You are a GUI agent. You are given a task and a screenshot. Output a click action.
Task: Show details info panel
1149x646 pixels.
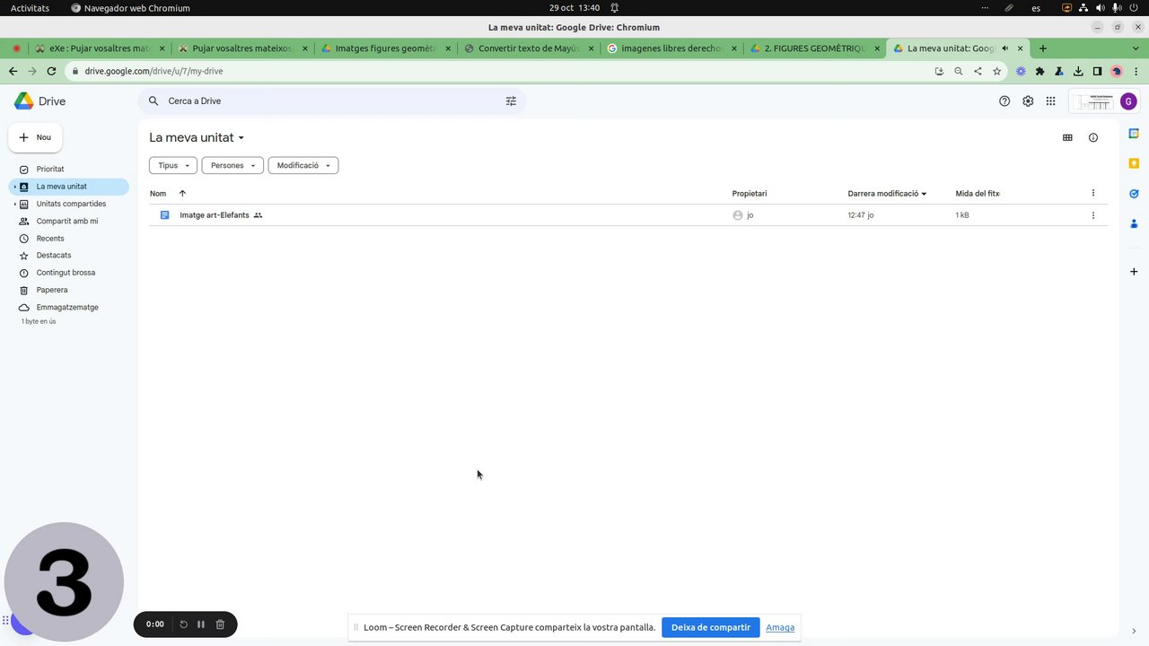1092,137
